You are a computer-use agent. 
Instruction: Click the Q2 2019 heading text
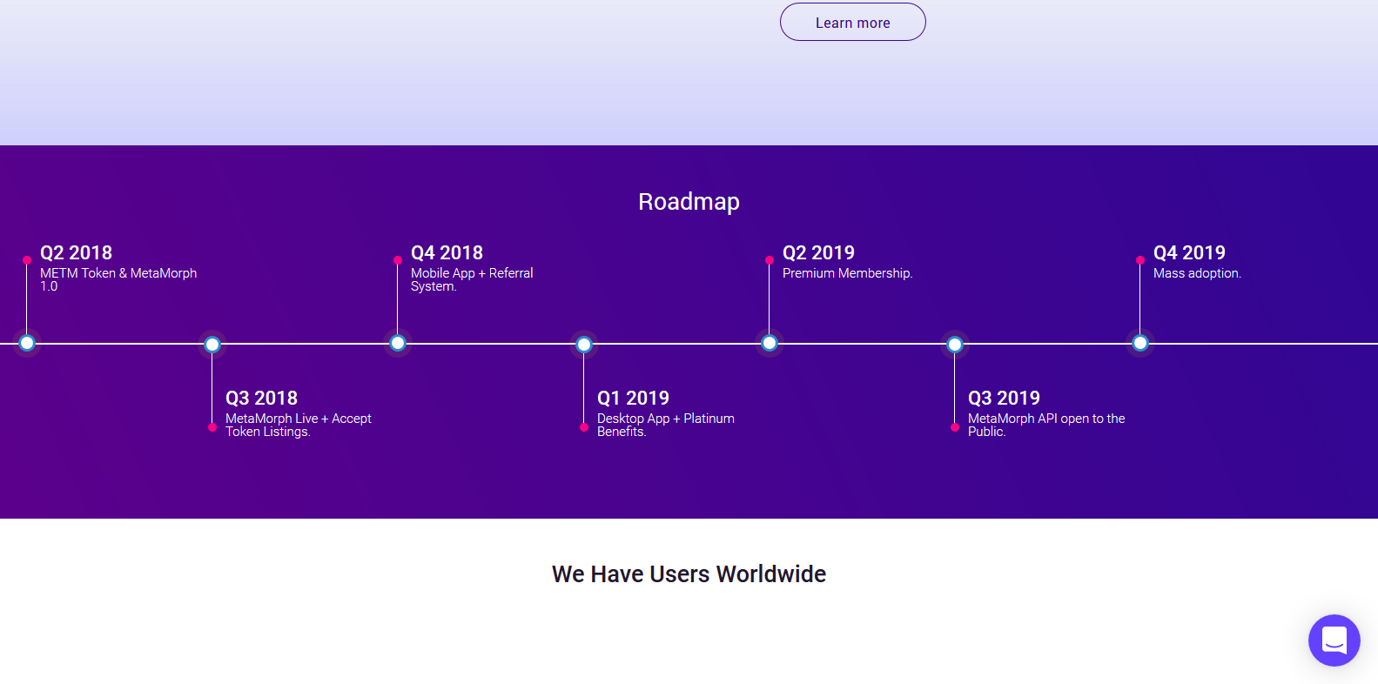tap(818, 252)
